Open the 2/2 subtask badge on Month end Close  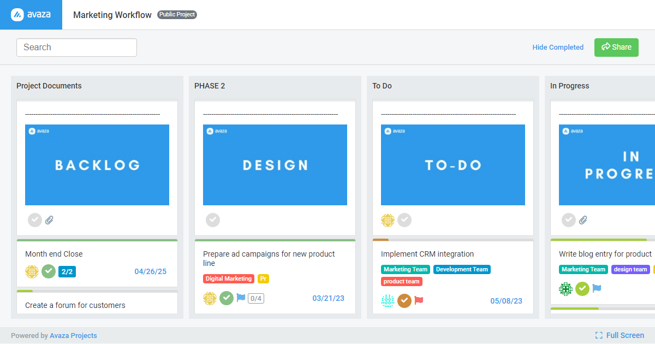coord(67,271)
